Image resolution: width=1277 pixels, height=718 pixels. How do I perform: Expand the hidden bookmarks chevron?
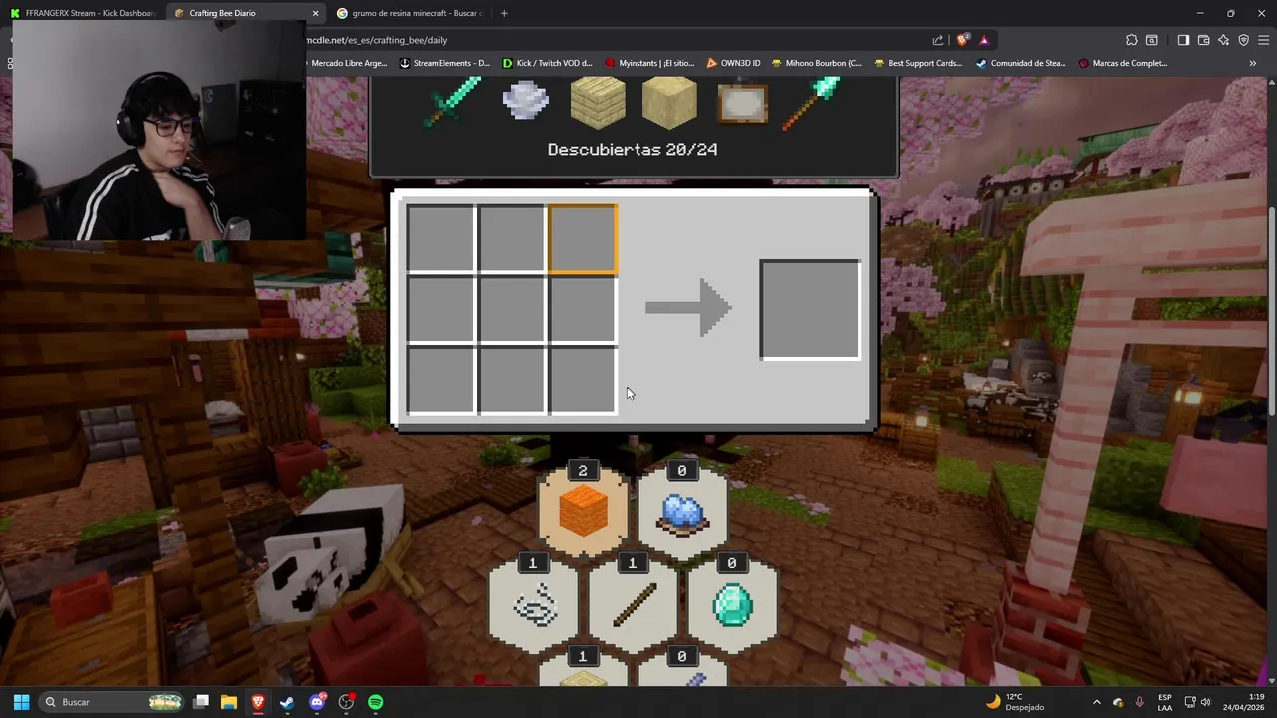[x=1253, y=63]
